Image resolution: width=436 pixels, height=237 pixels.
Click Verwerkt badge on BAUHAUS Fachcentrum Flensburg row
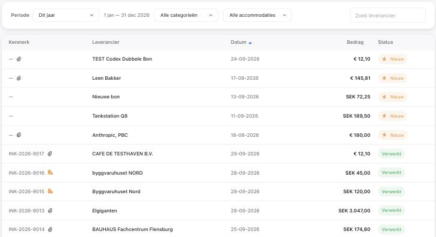391,230
